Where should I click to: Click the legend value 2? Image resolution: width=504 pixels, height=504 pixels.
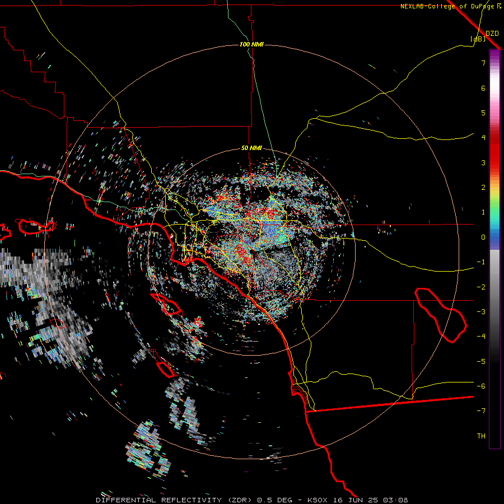(x=483, y=188)
